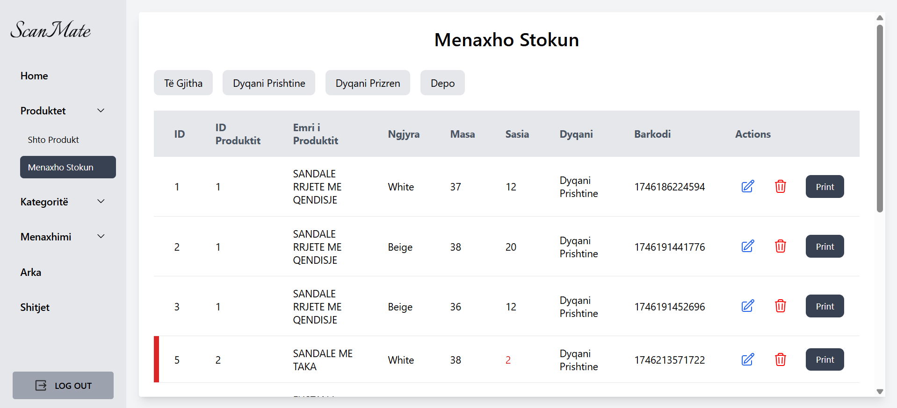897x408 pixels.
Task: Expand the Kategoritë sidebar section
Action: point(101,202)
